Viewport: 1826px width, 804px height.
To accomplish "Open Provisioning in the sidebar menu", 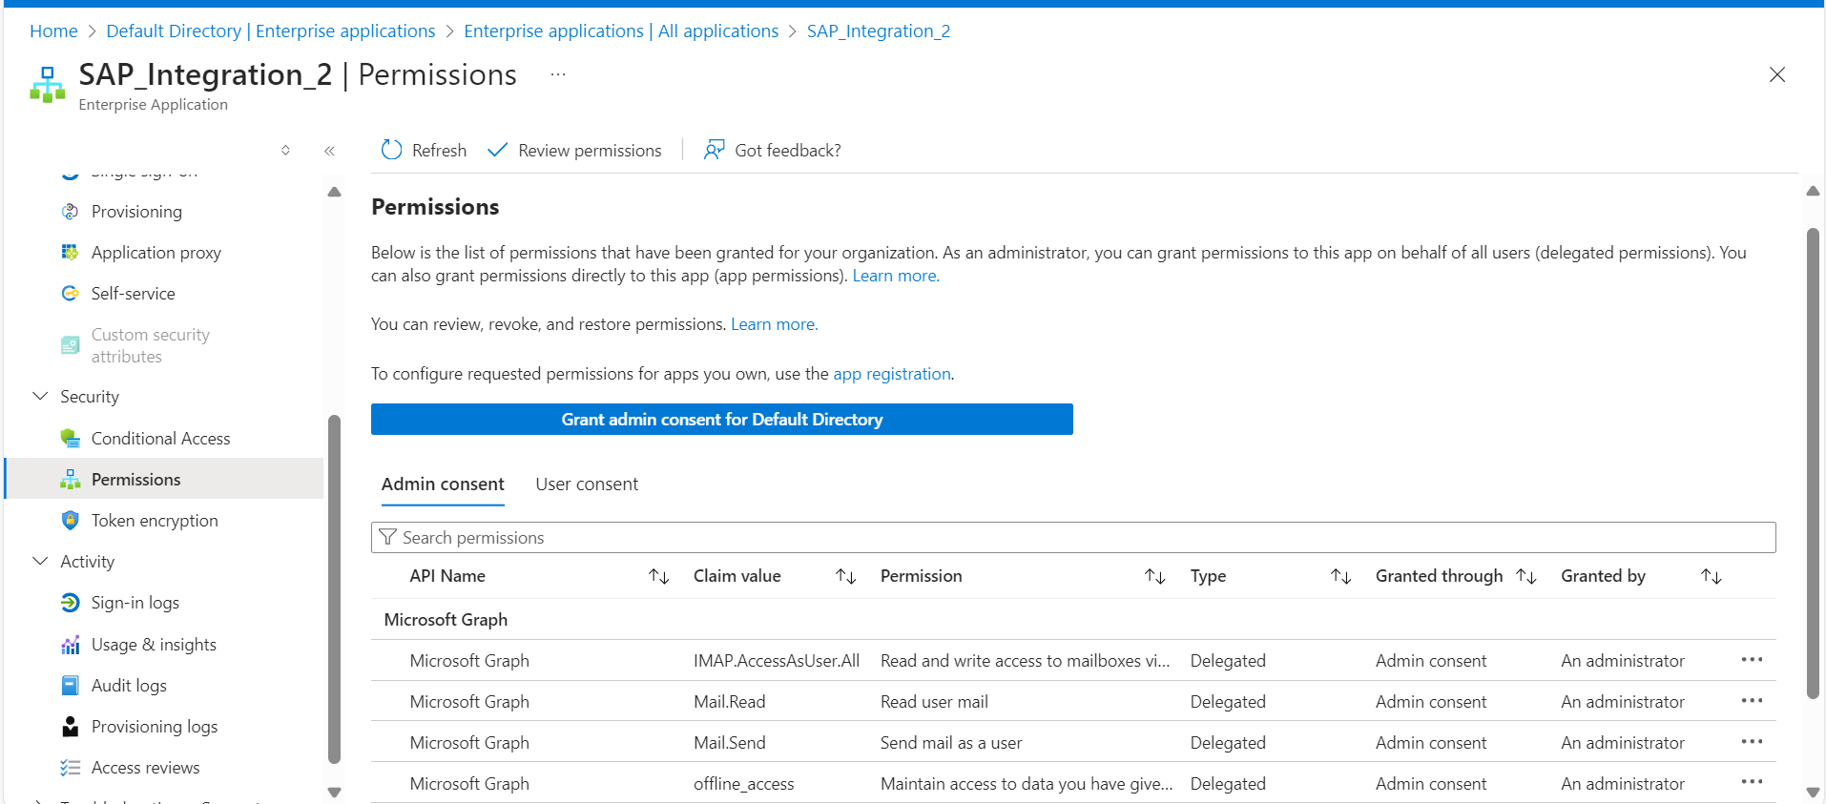I will click(136, 212).
